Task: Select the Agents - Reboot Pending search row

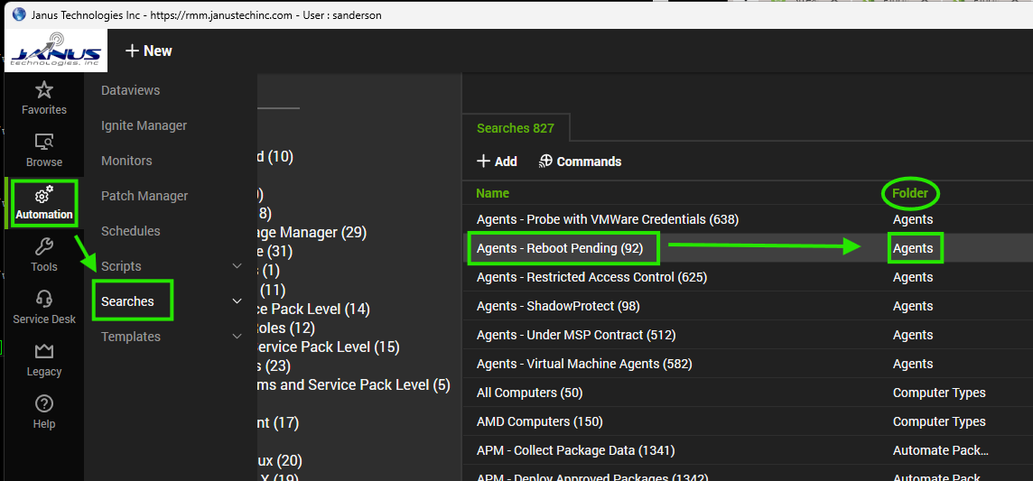Action: [x=560, y=248]
